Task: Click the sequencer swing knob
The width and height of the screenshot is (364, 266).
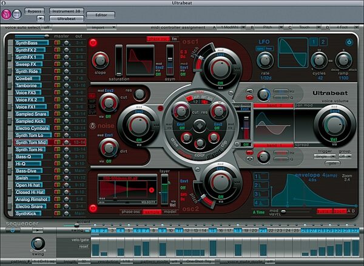Action: pyautogui.click(x=38, y=244)
